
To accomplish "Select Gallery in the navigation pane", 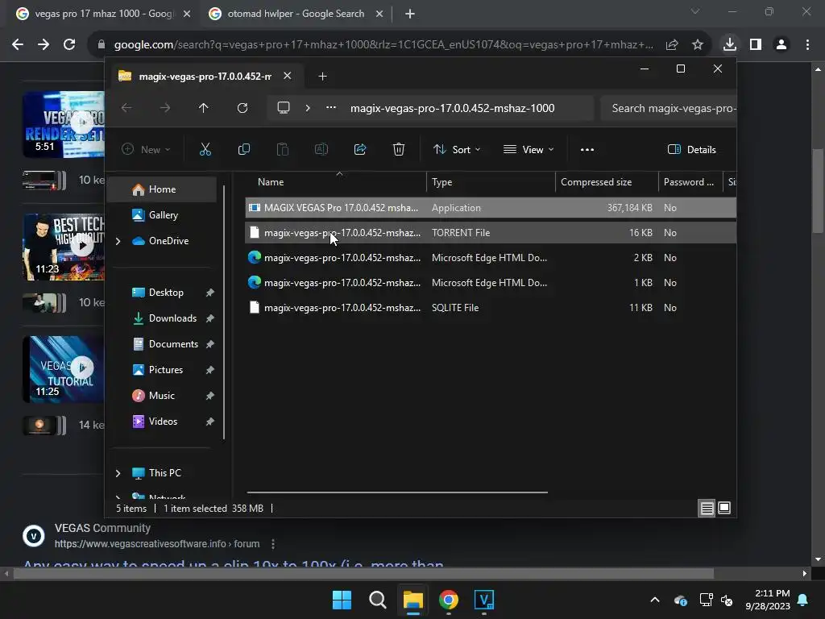I will point(163,215).
